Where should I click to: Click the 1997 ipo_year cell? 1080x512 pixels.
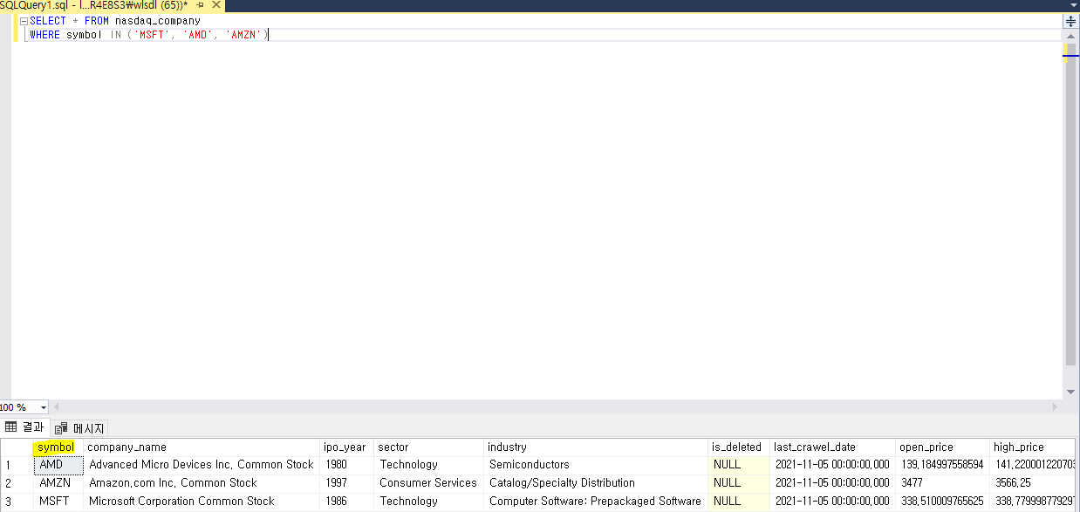[346, 483]
